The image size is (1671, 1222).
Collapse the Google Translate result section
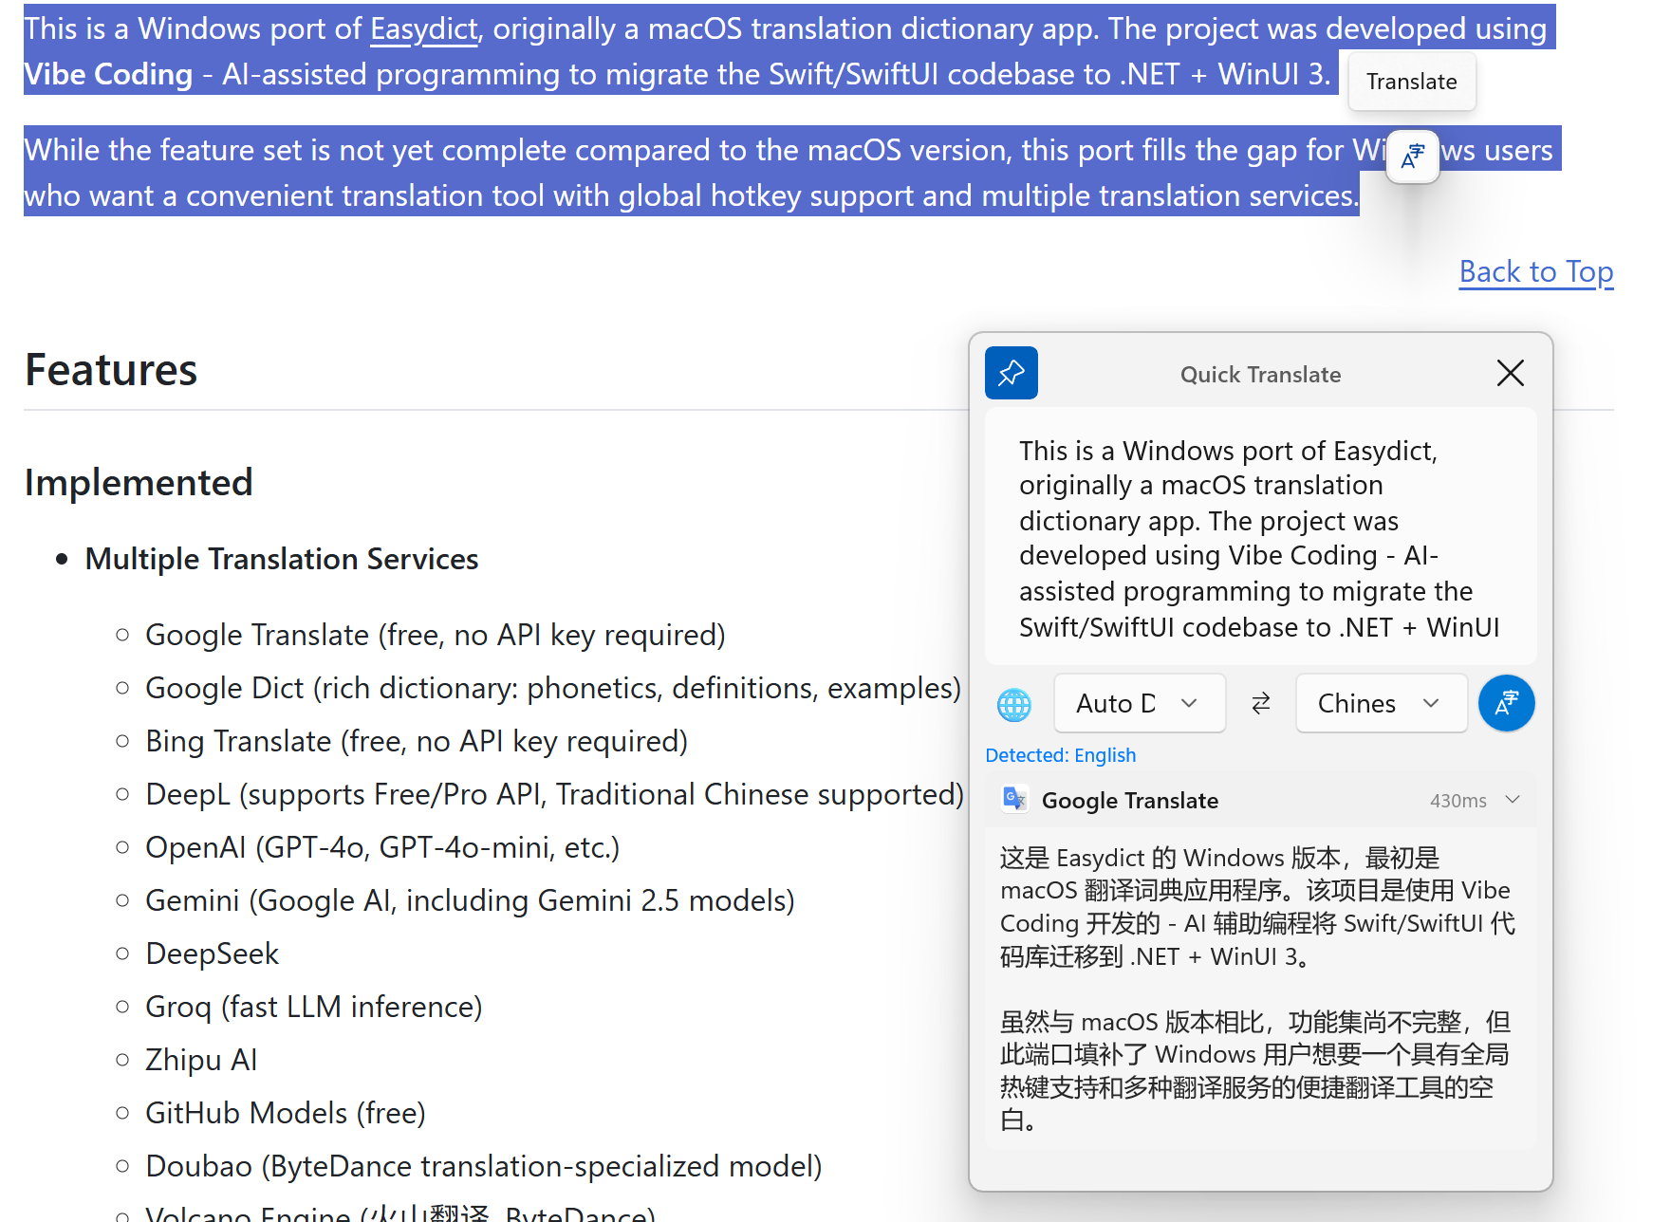click(1513, 800)
